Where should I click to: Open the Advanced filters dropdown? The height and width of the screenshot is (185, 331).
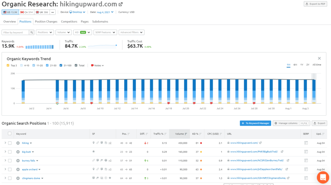(131, 32)
